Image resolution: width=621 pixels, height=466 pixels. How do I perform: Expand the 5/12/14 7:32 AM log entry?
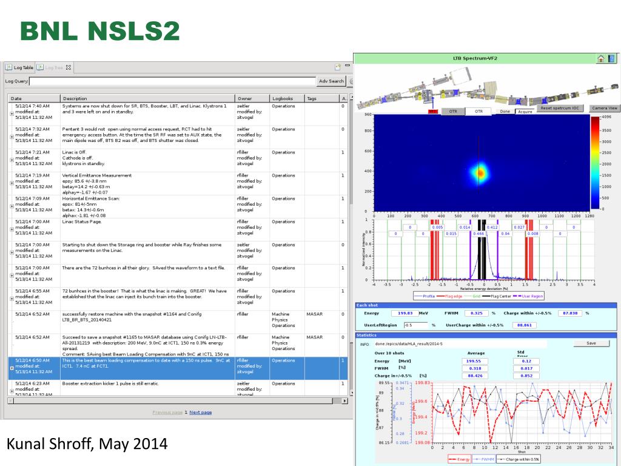pyautogui.click(x=12, y=137)
